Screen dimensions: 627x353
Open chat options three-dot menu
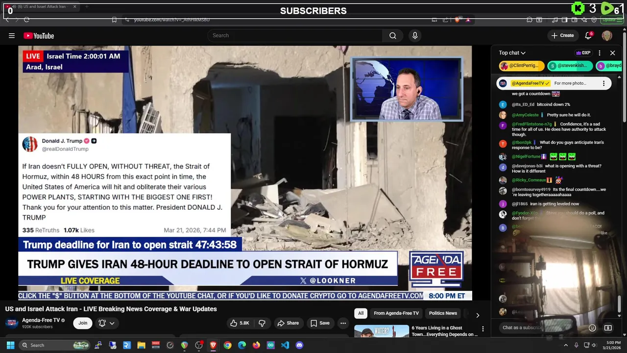click(599, 53)
